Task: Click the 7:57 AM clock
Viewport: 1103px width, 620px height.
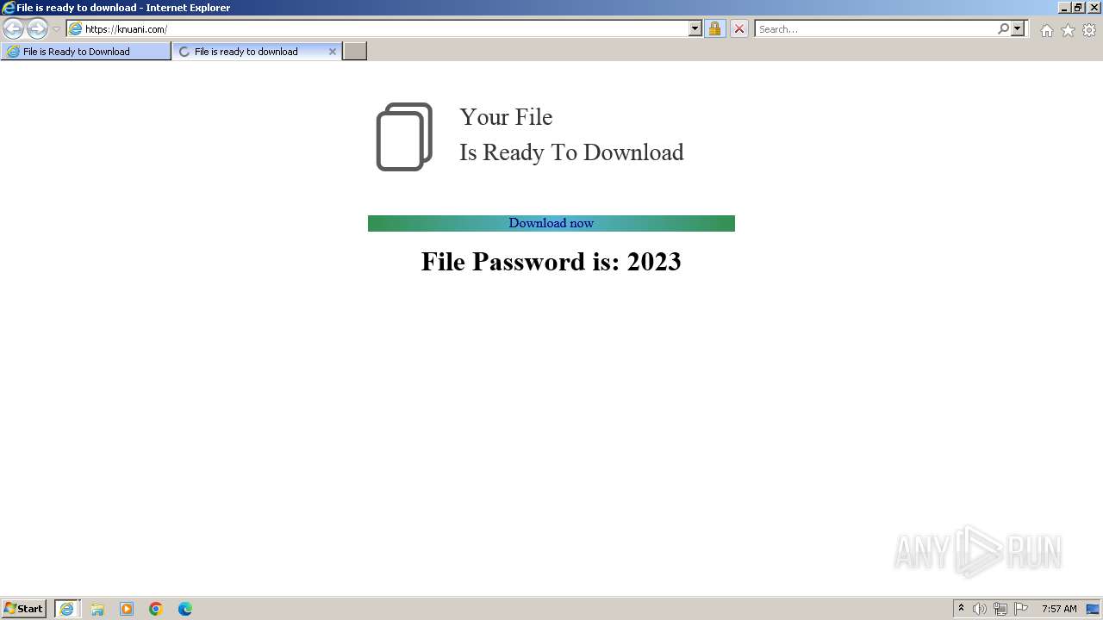Action: (x=1059, y=609)
